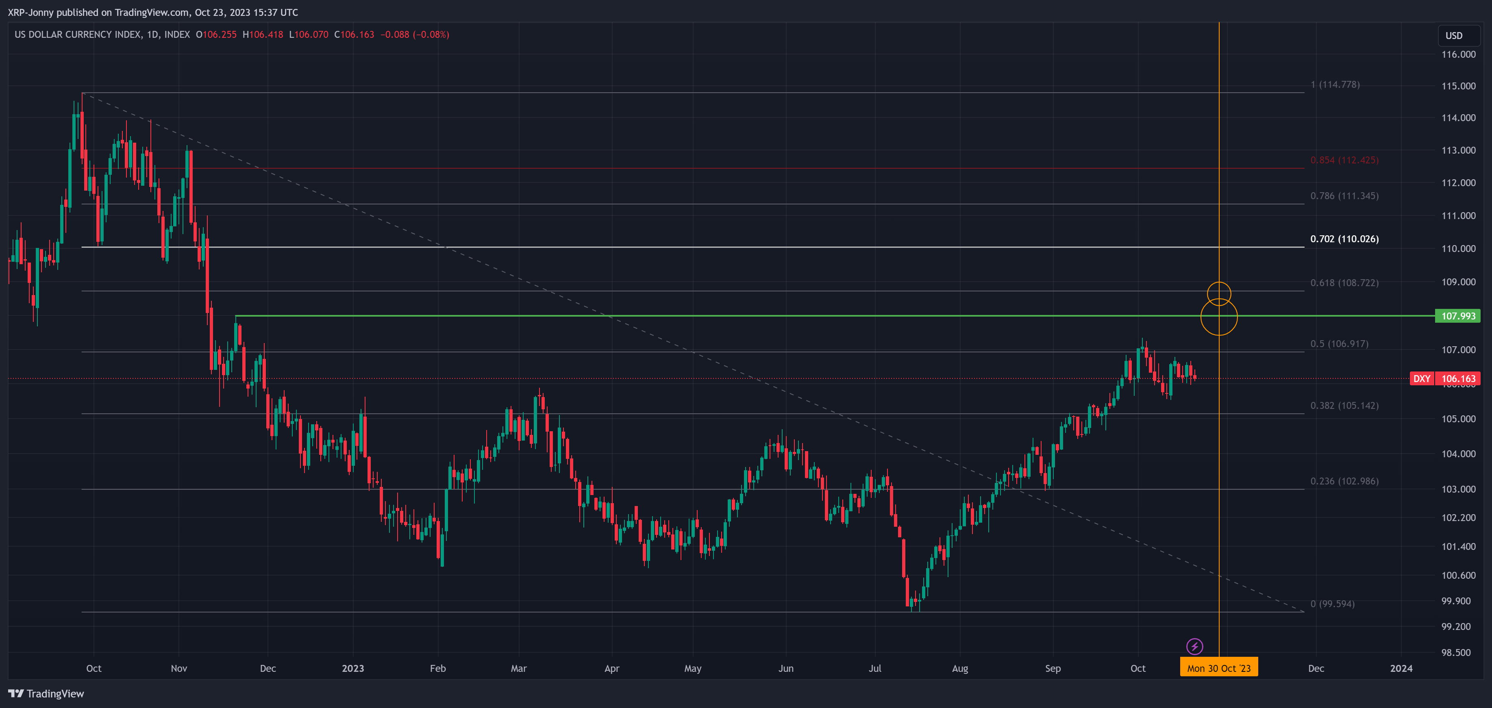Click the US DOLLAR CURRENCY INDEX title
1492x708 pixels.
coord(78,35)
